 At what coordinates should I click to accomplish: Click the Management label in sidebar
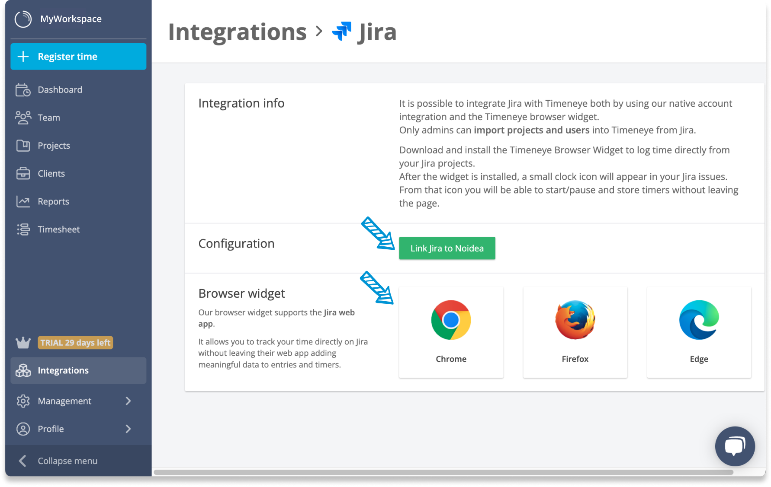[x=64, y=401]
